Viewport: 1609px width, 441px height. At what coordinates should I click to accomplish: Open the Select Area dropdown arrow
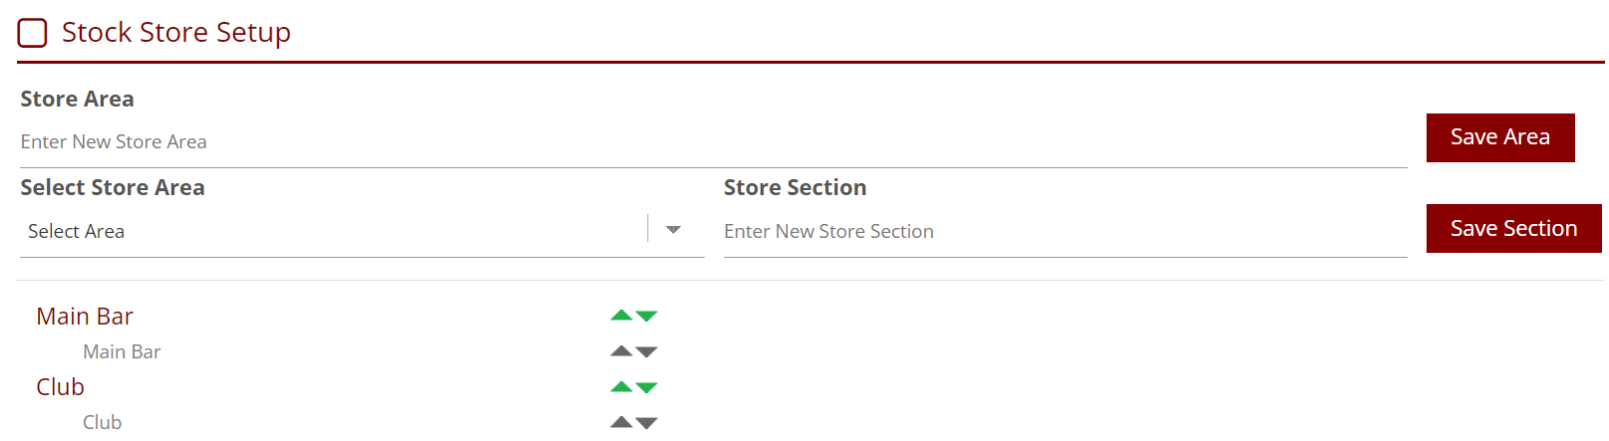click(x=673, y=230)
